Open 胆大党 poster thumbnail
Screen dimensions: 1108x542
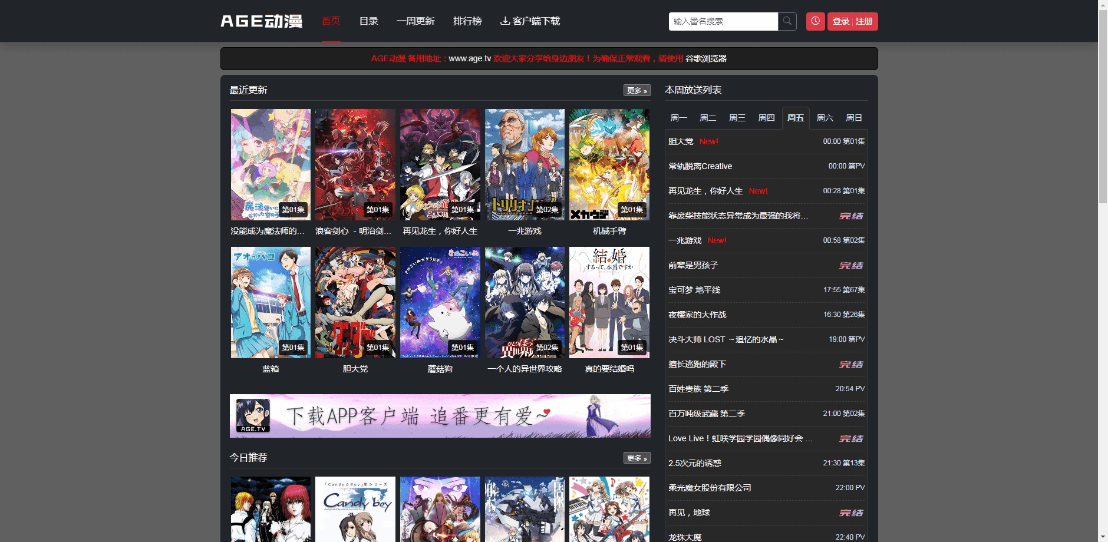coord(355,302)
